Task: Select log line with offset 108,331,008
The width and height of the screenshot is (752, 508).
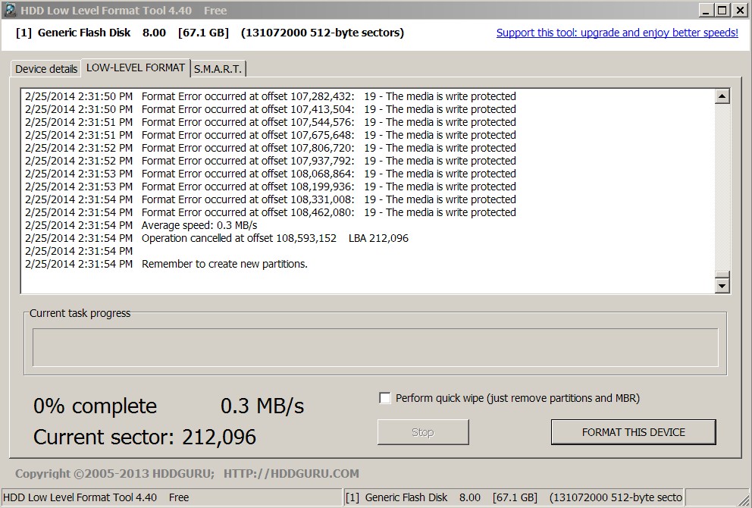Action: 271,199
